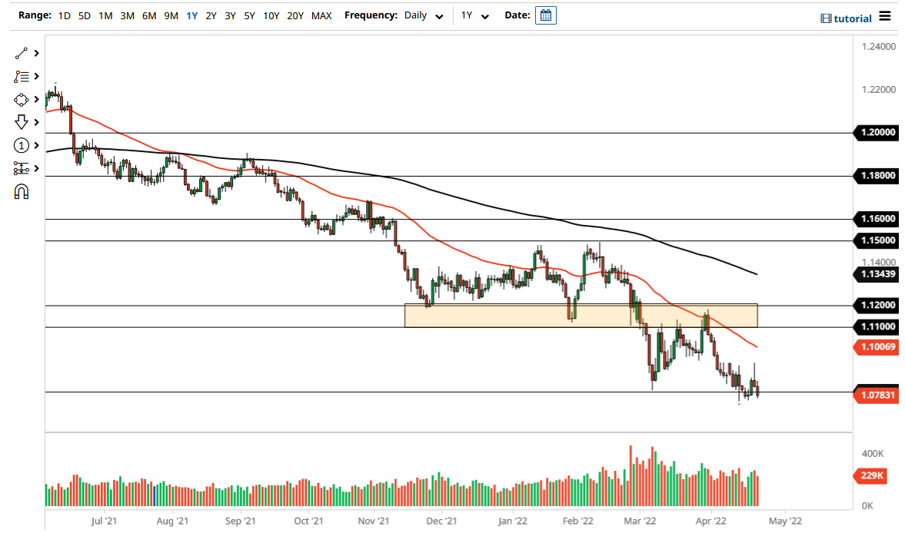Switch to the 6M range tab
The image size is (905, 533).
148,15
